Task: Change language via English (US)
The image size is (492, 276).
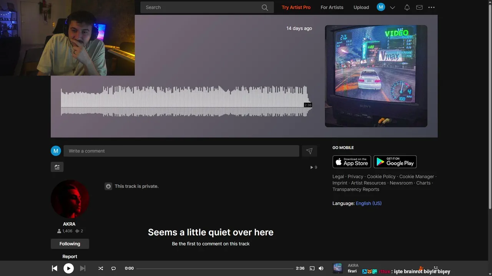Action: [369, 204]
